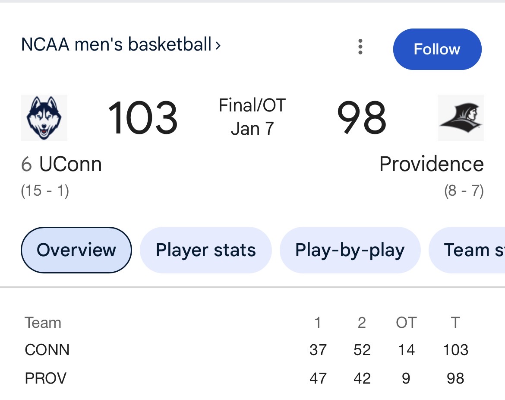
Task: Click the OT column header in the table
Action: [406, 323]
